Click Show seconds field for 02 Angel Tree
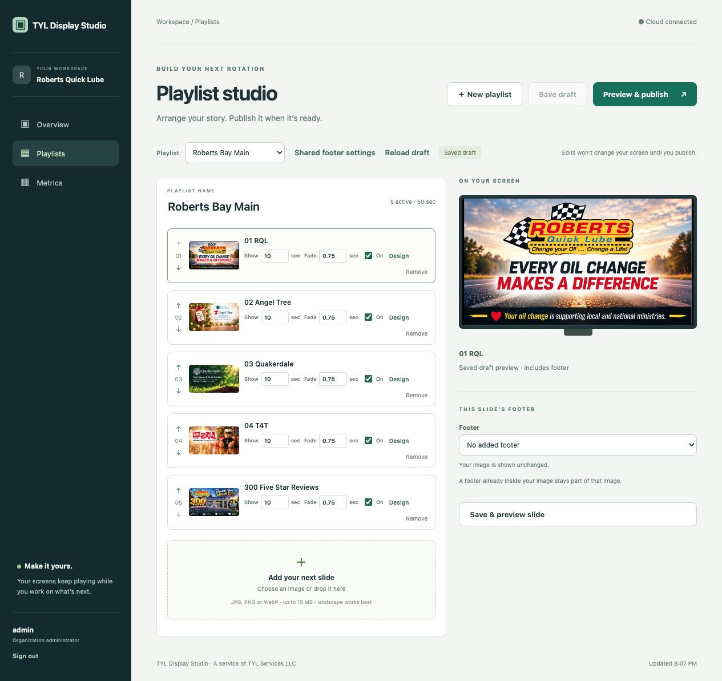Viewport: 722px width, 681px height. click(275, 317)
